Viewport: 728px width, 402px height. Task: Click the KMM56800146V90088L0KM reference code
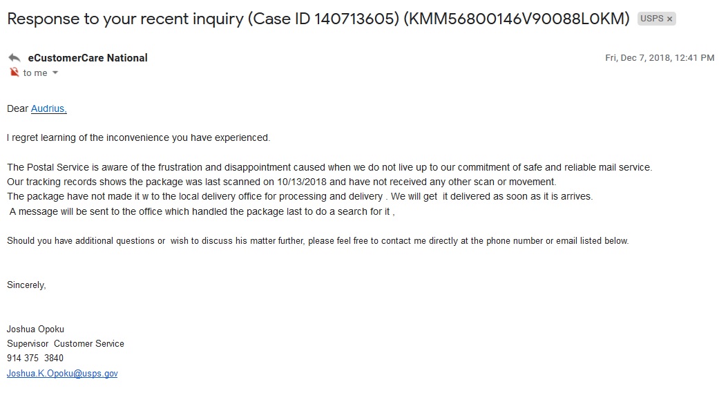tap(517, 19)
